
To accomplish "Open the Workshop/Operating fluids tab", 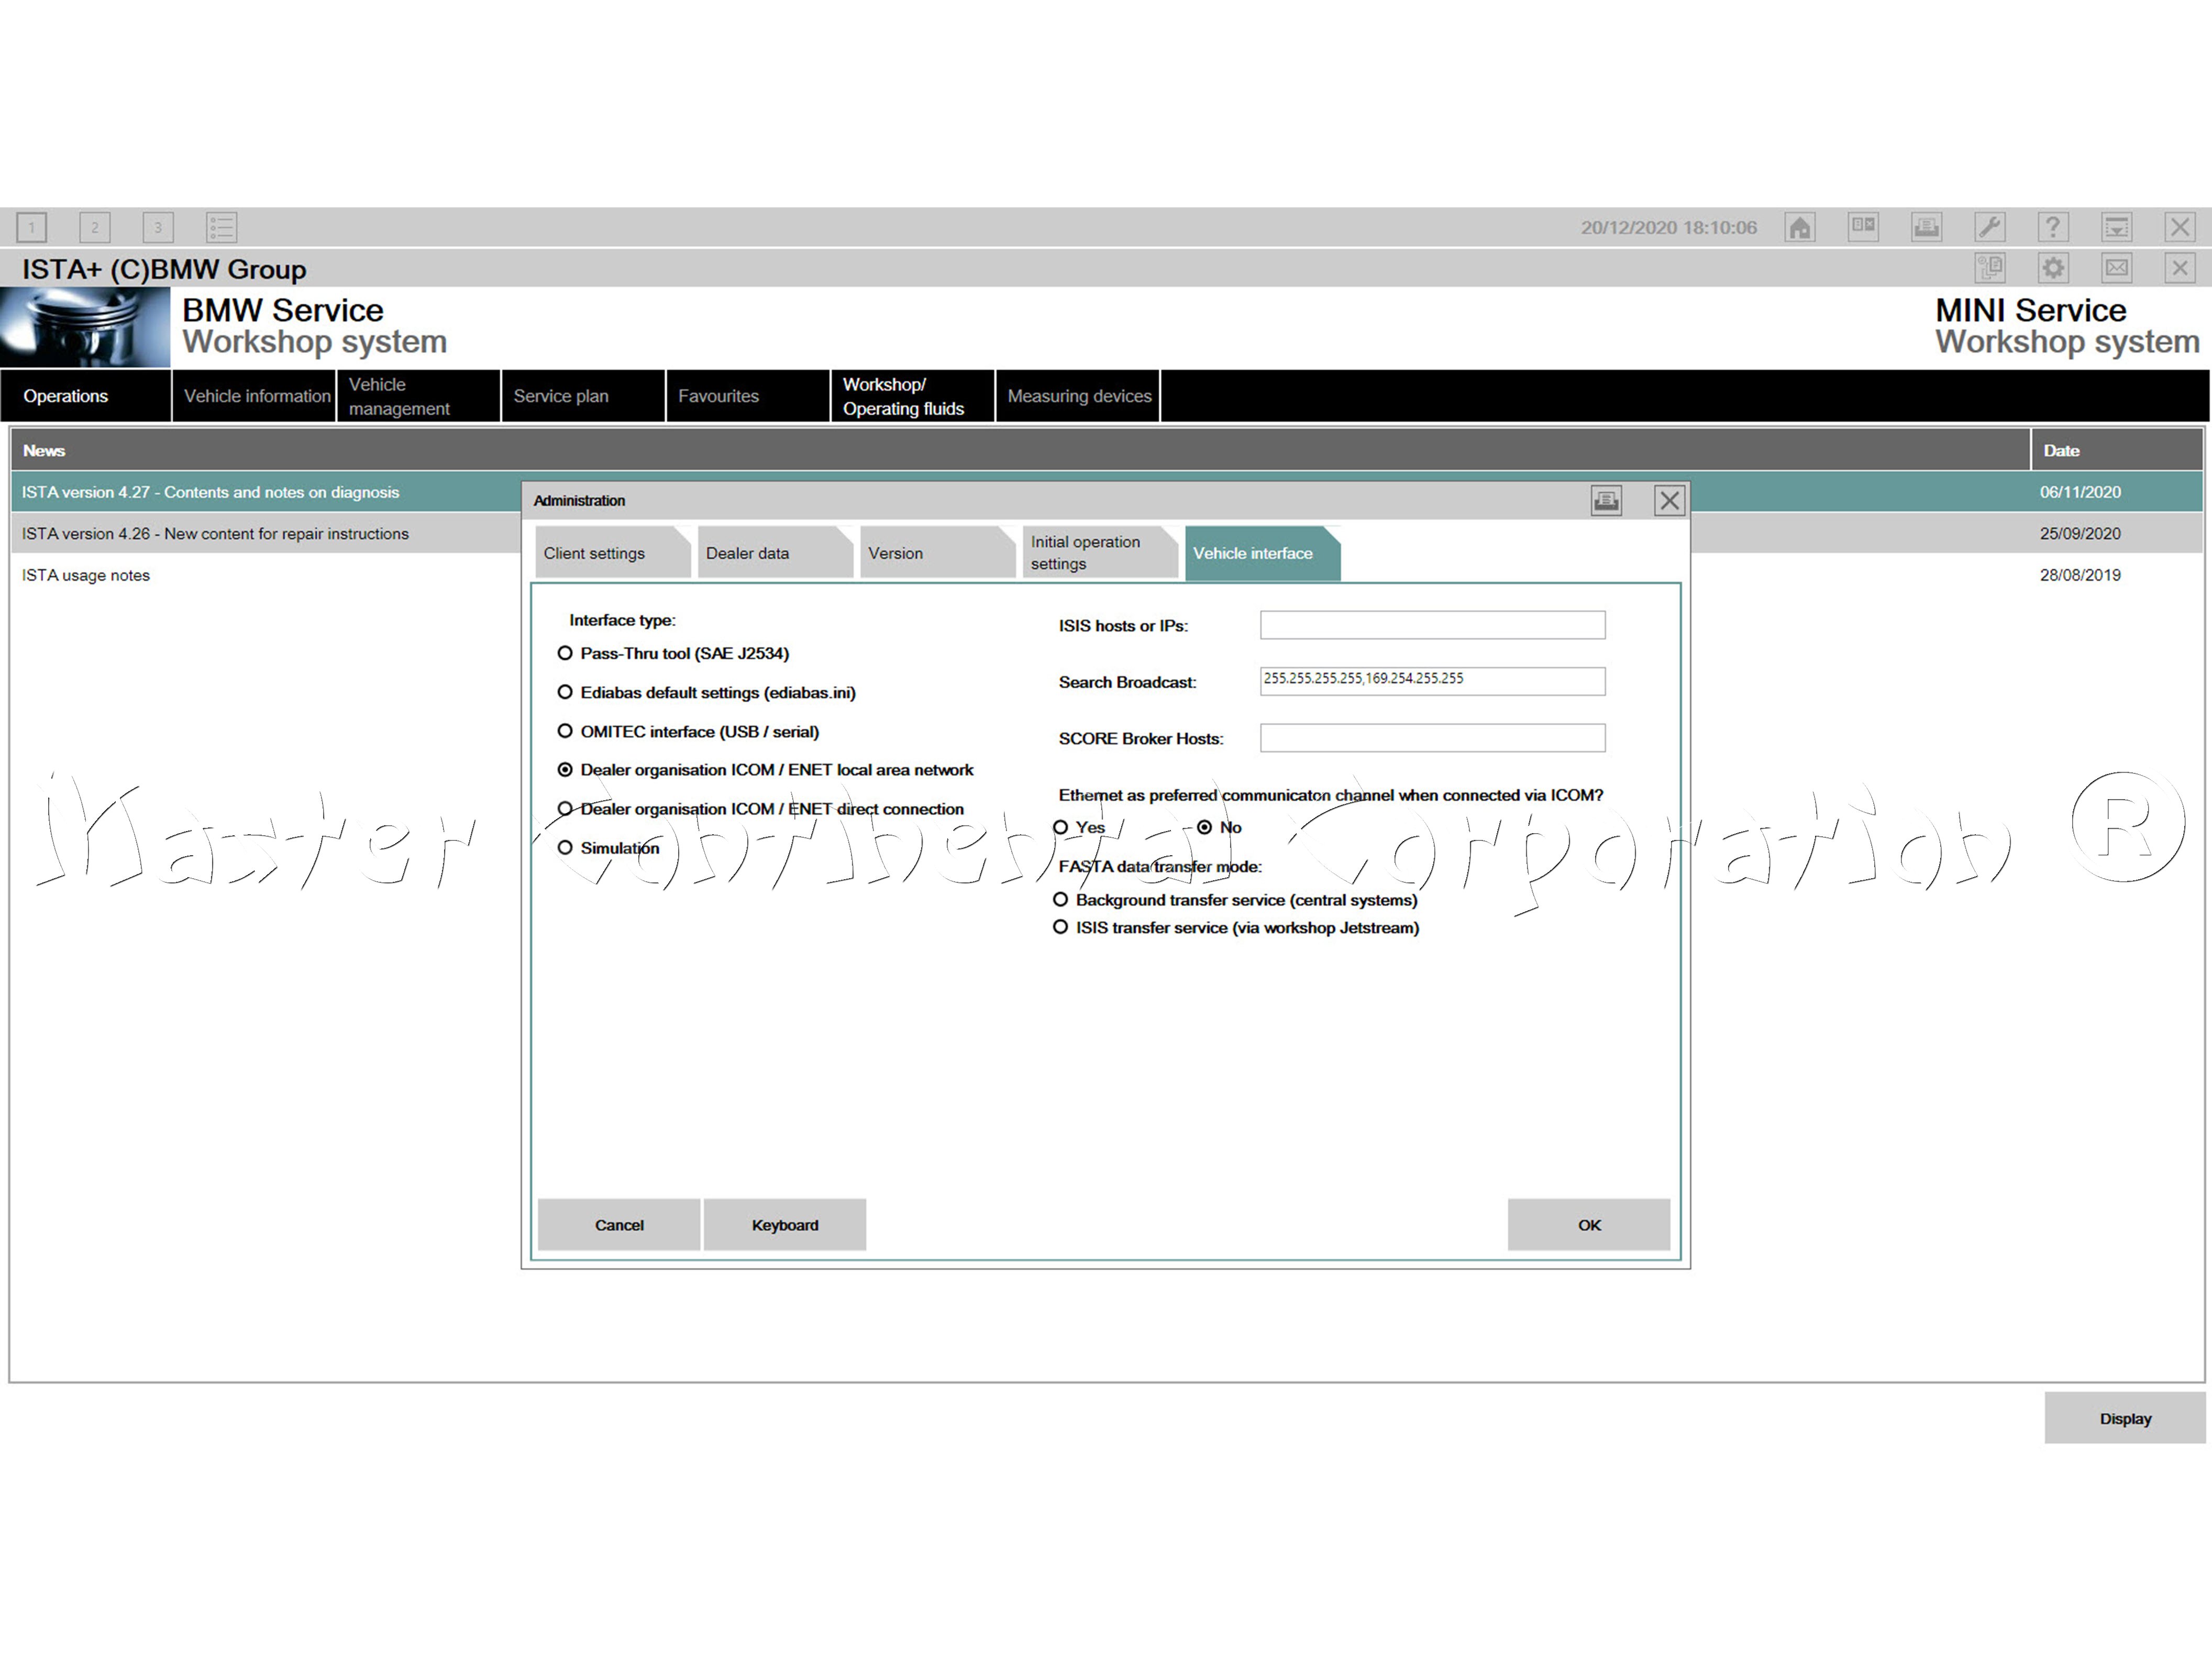I will pos(913,396).
